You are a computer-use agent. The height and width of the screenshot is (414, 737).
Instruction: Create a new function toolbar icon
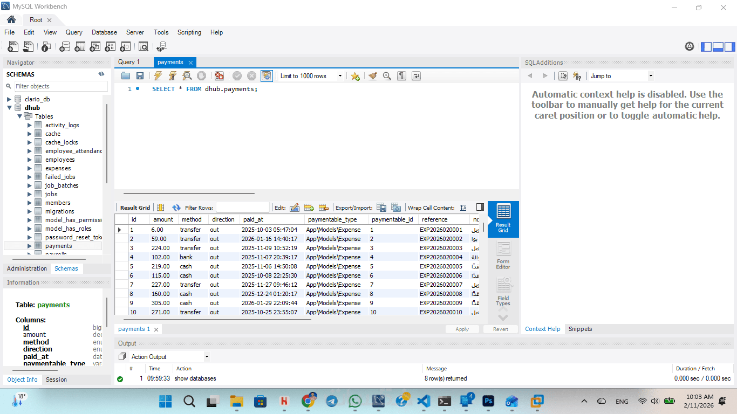pyautogui.click(x=125, y=47)
